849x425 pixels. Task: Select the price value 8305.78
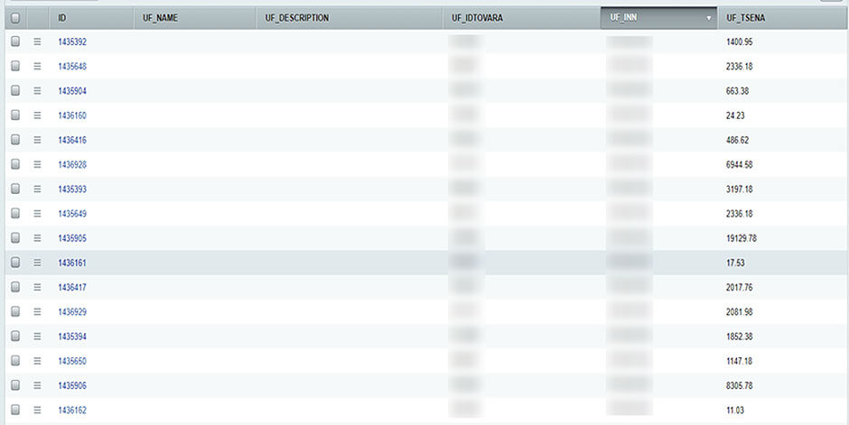[x=739, y=385]
